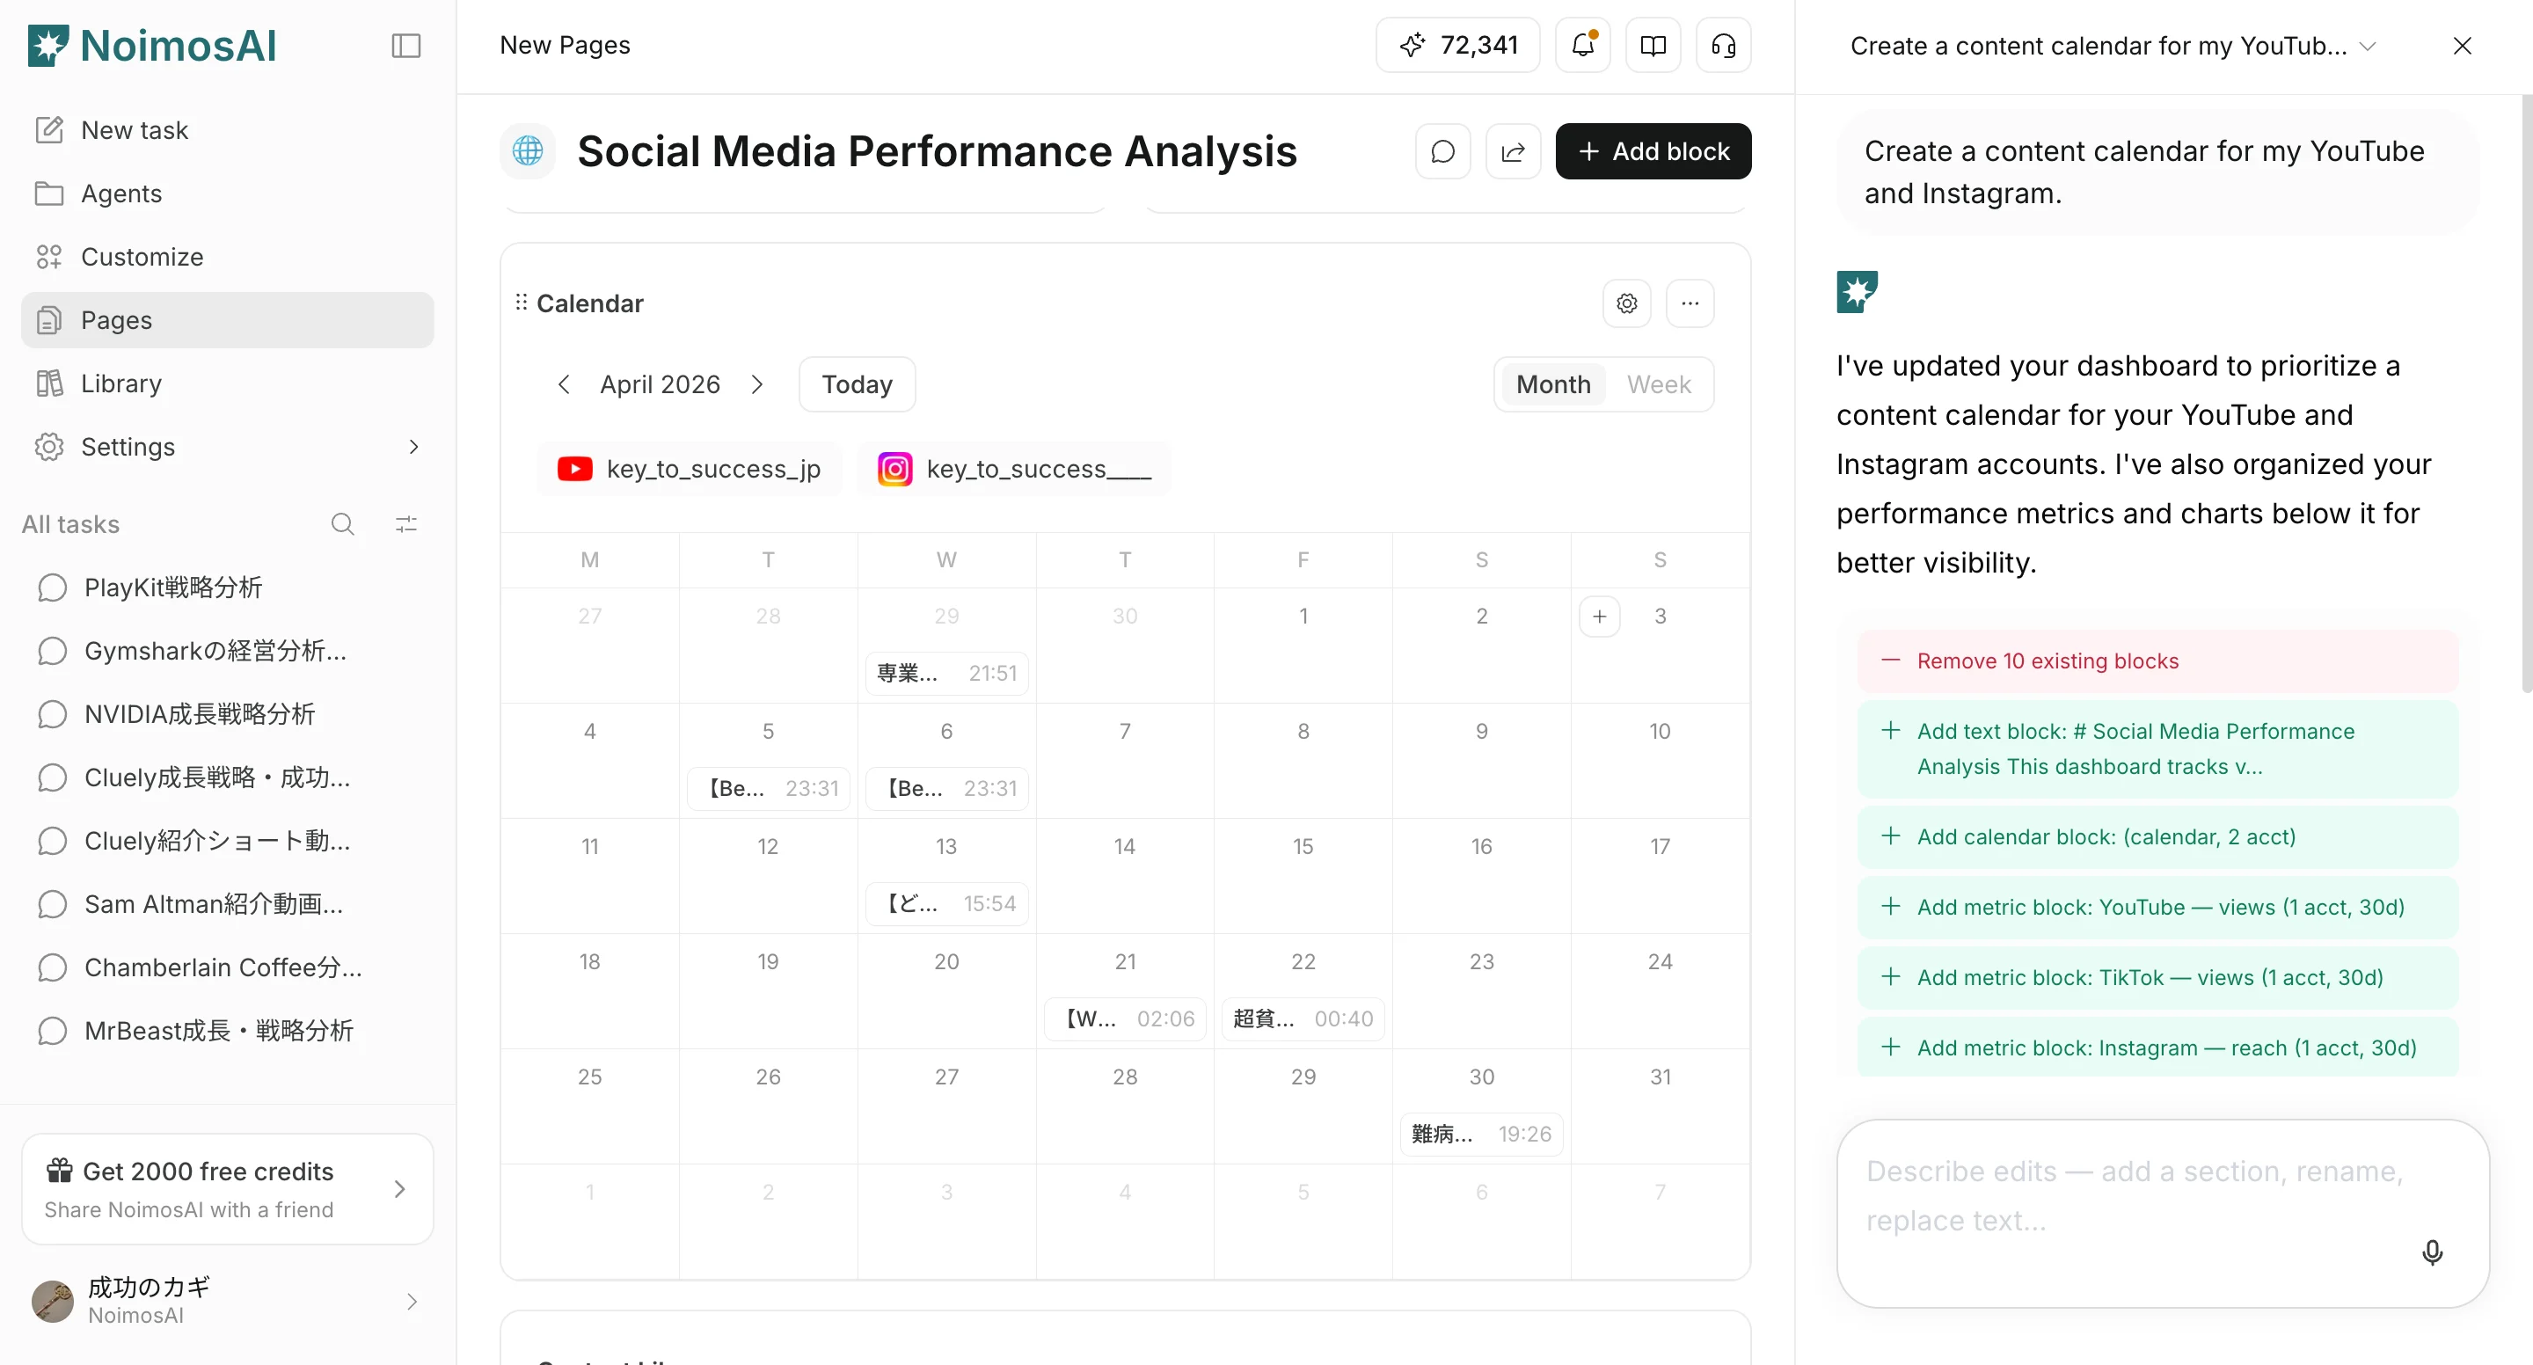Click the NoimosAI logo icon
This screenshot has width=2533, height=1365.
pos(48,45)
